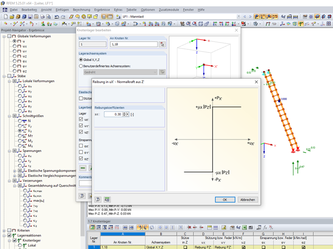Image resolution: width=333 pixels, height=249 pixels.
Task: Expand the Kriterien tree node
Action: [x=4, y=231]
